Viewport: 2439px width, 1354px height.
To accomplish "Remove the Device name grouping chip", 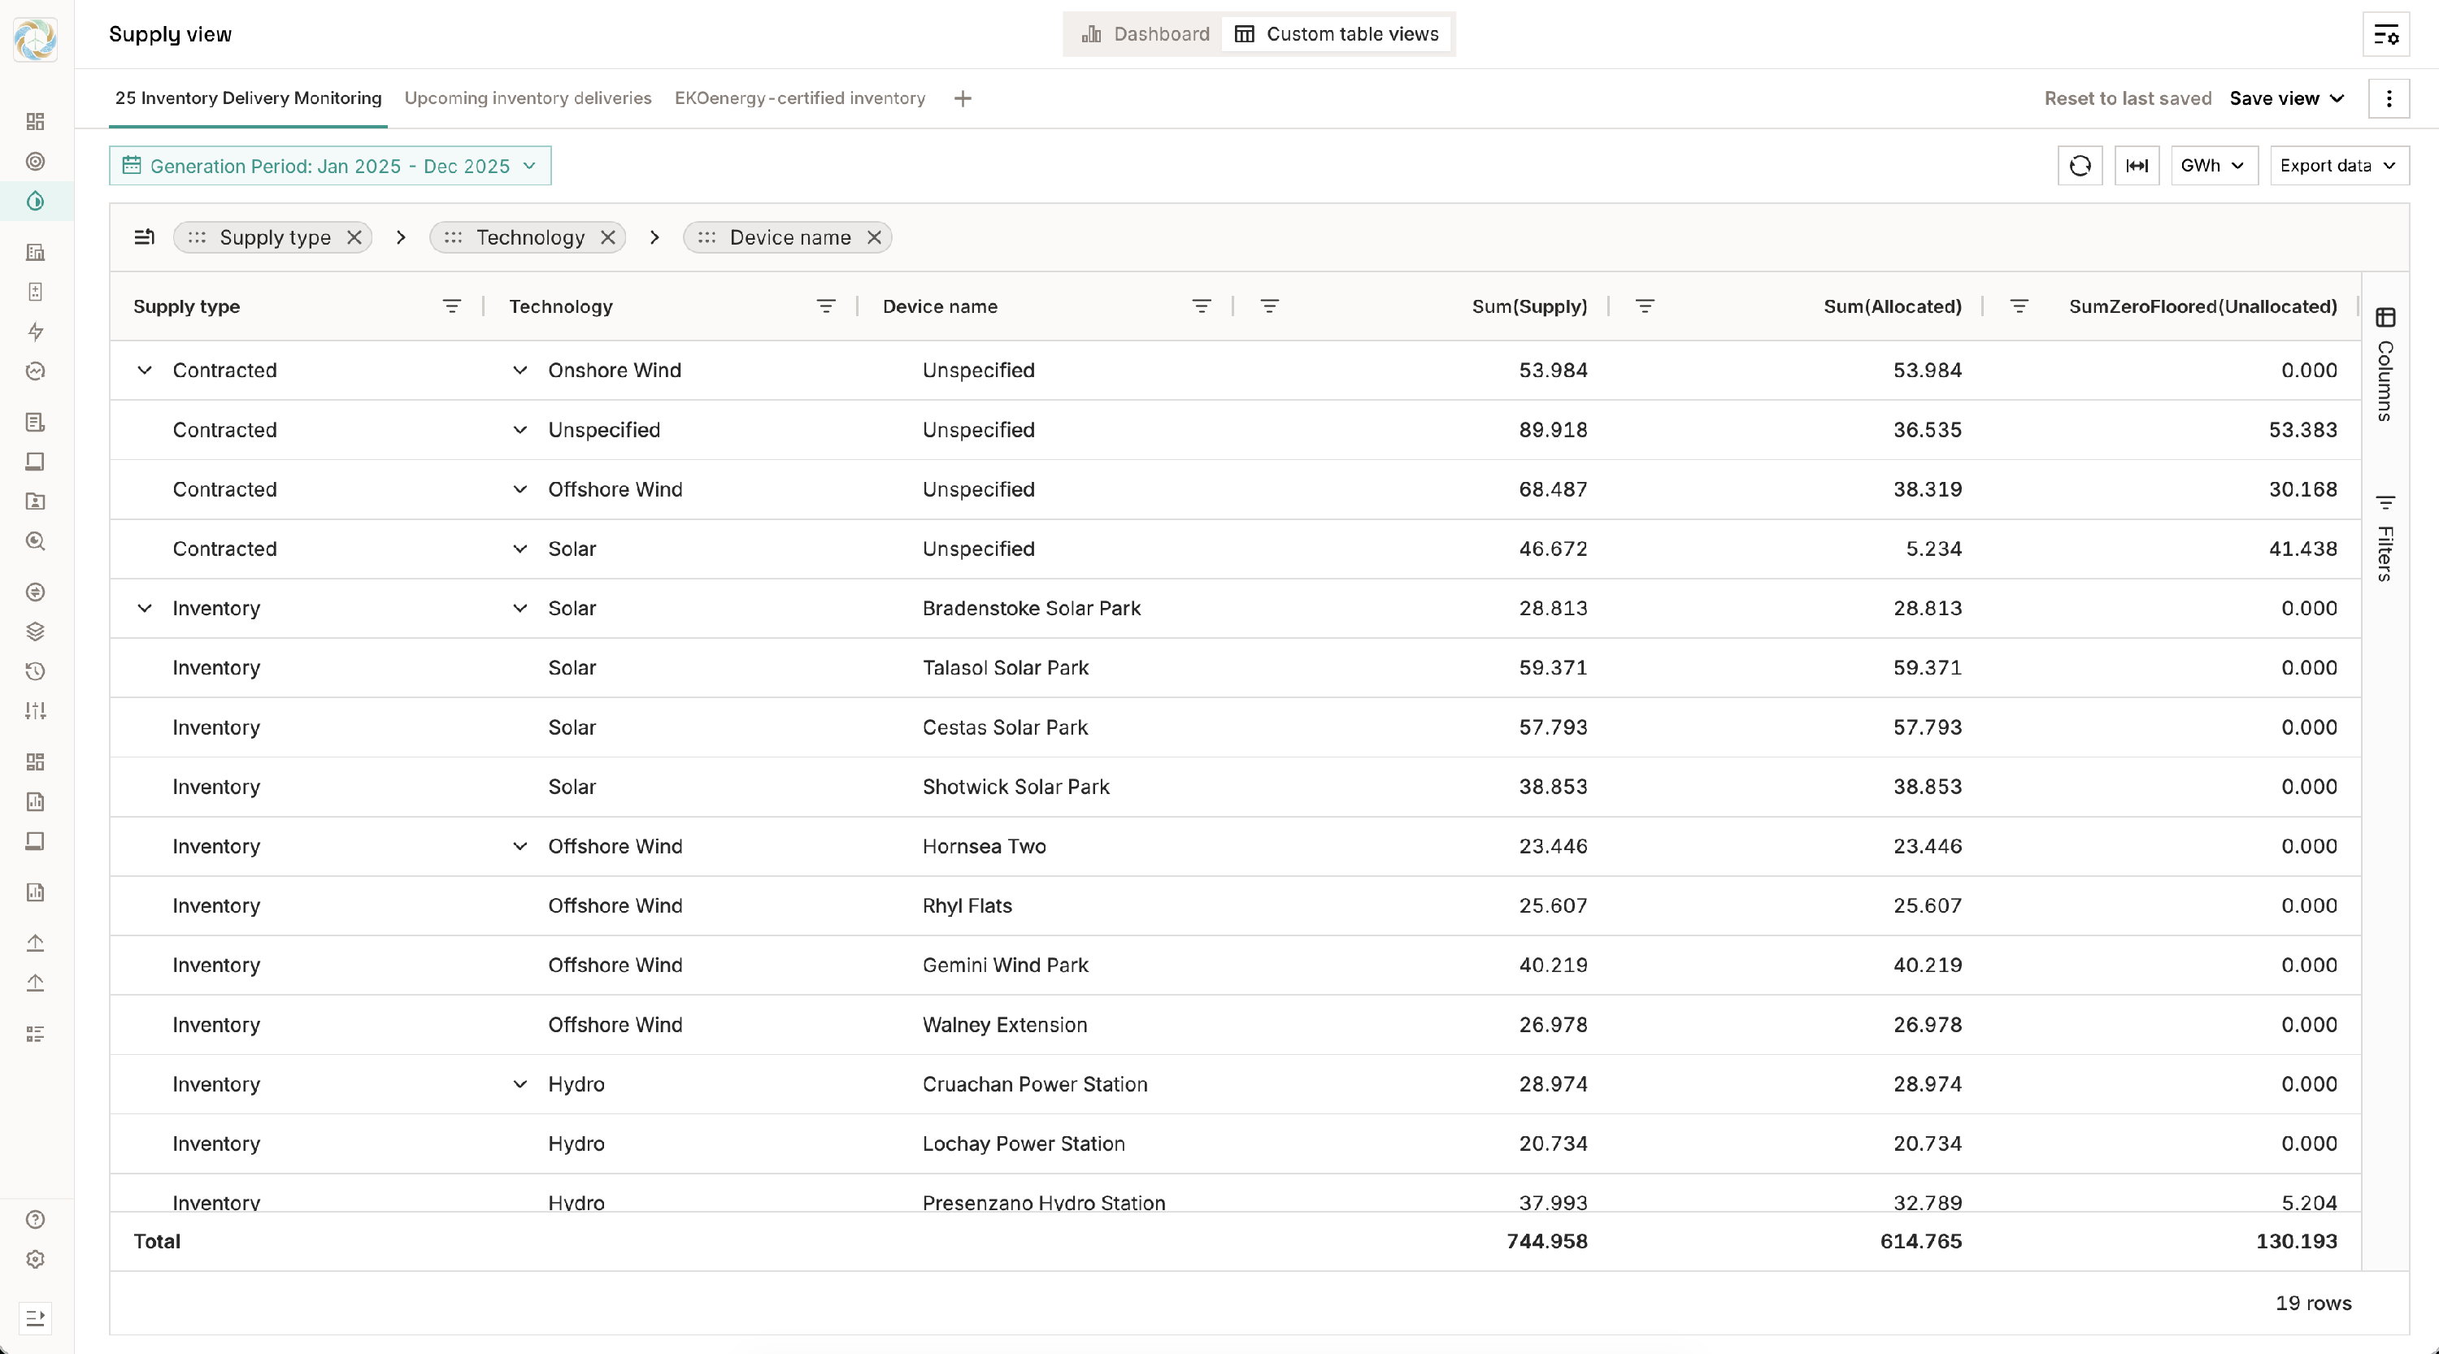I will [874, 237].
